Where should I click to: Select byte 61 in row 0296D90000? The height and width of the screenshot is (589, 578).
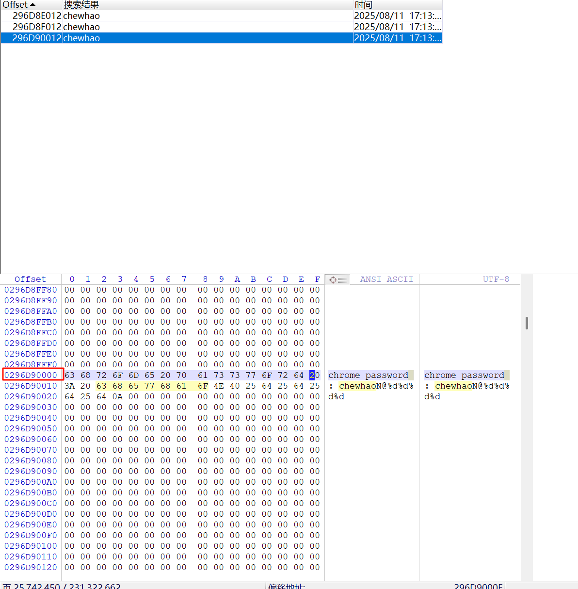(203, 375)
